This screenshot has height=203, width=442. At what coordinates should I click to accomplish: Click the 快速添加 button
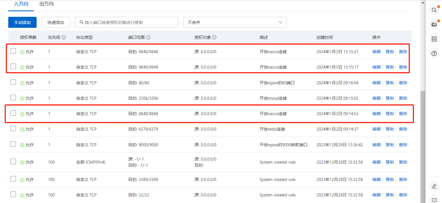[56, 22]
